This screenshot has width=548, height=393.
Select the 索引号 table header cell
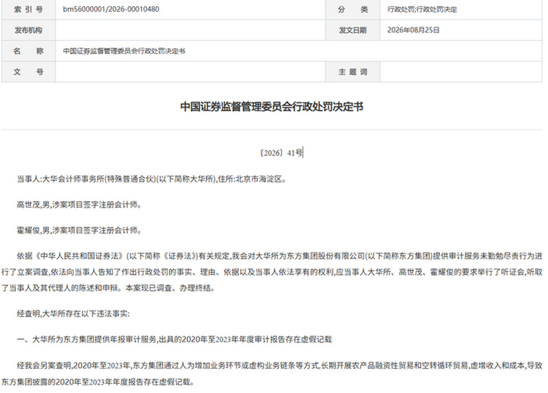click(28, 9)
